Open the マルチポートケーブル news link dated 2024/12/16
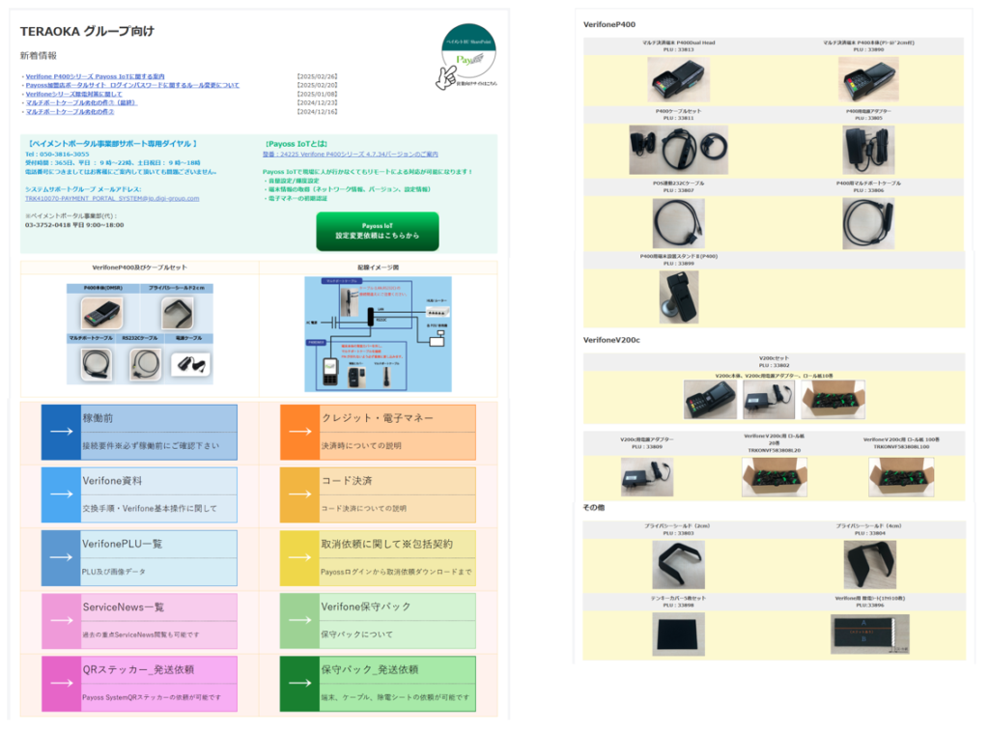This screenshot has width=989, height=733. 70,112
